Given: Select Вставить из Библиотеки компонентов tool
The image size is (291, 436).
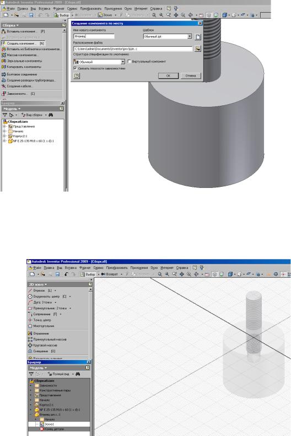Looking at the screenshot, I should pos(31,49).
